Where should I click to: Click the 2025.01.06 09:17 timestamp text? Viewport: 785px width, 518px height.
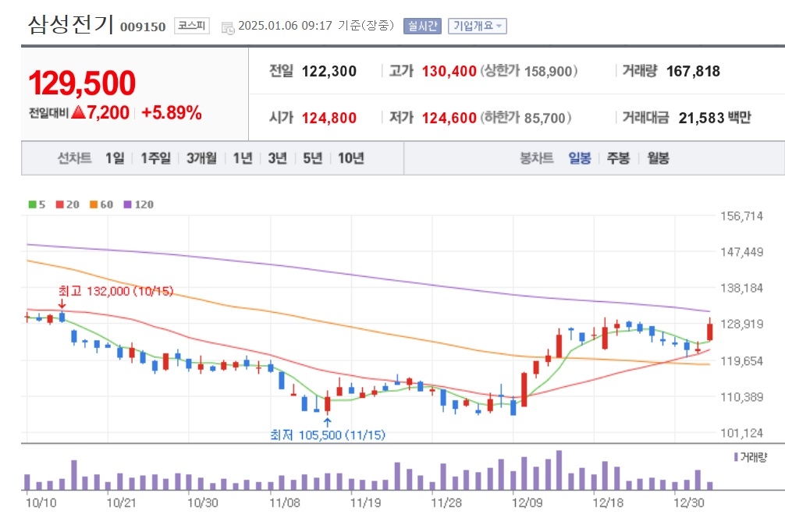[x=286, y=26]
